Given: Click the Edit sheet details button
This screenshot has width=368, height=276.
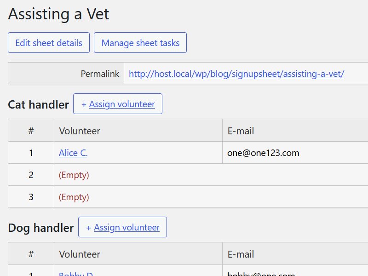Looking at the screenshot, I should [49, 43].
